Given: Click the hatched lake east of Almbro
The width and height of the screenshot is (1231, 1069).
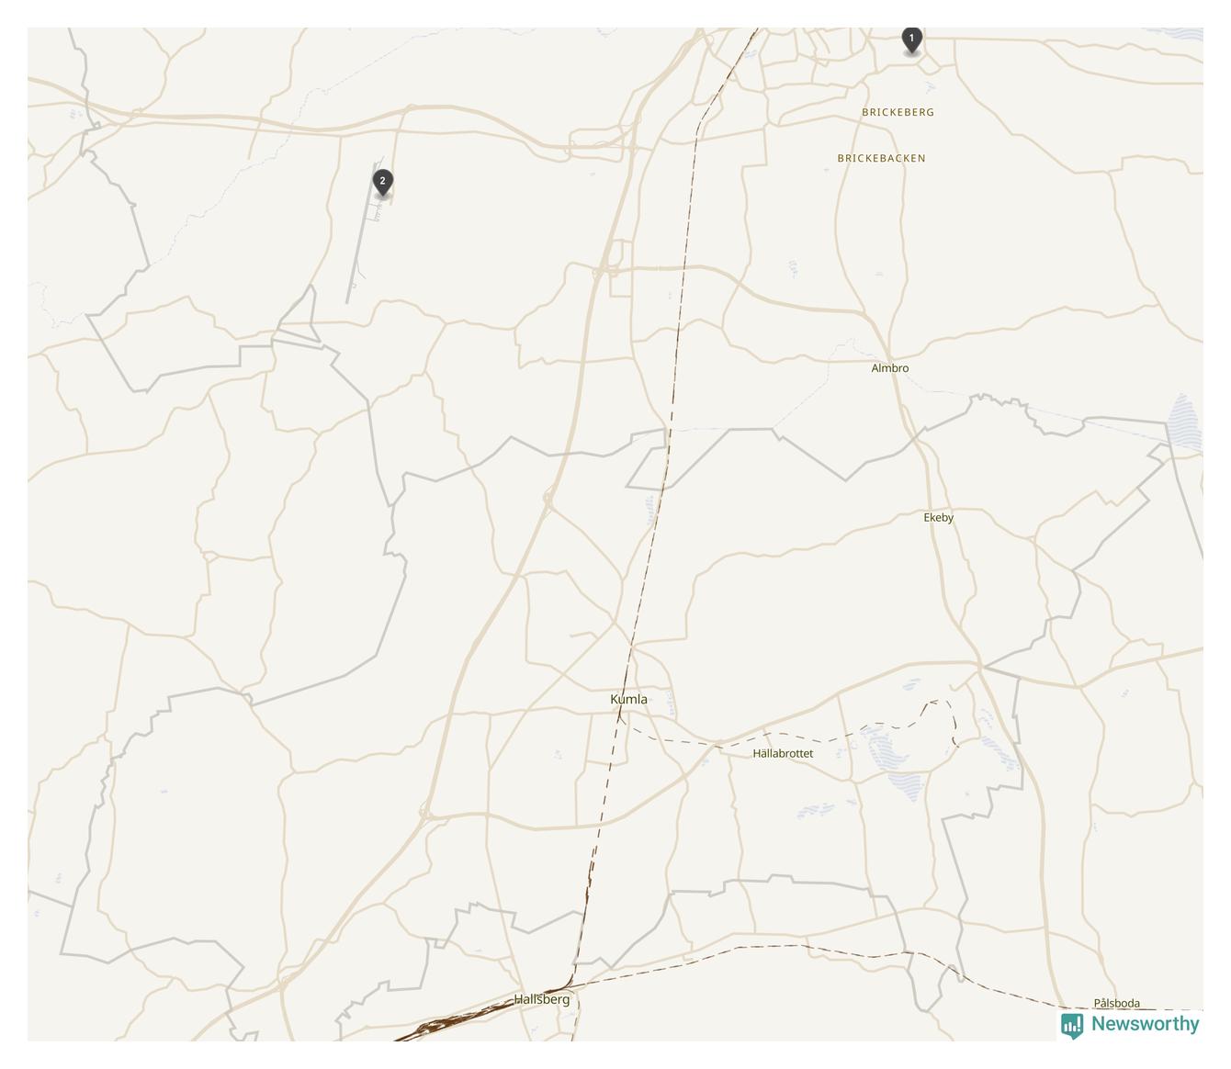Looking at the screenshot, I should [x=1184, y=422].
